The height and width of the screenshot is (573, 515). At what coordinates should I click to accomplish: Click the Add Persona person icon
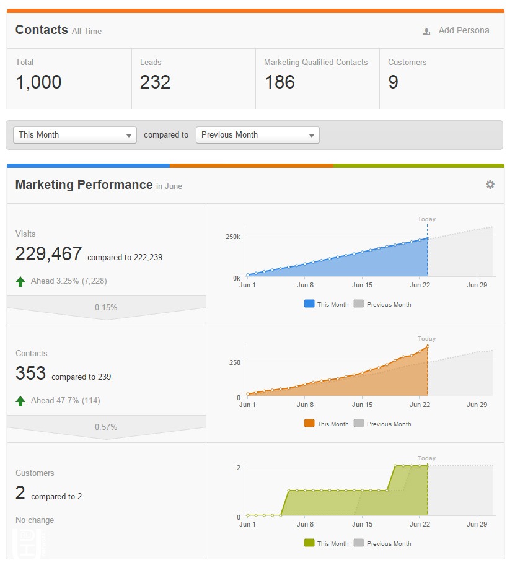[x=426, y=32]
